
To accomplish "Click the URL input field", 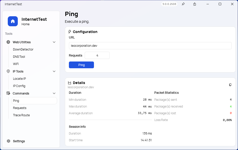I will [x=150, y=45].
